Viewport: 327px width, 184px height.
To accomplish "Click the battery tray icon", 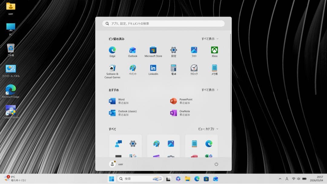I will 304,179.
